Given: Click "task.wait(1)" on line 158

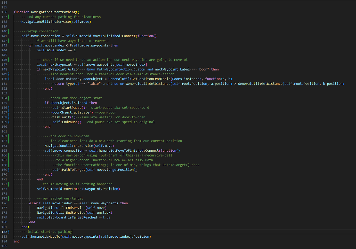Looking at the screenshot, I should point(64,117).
